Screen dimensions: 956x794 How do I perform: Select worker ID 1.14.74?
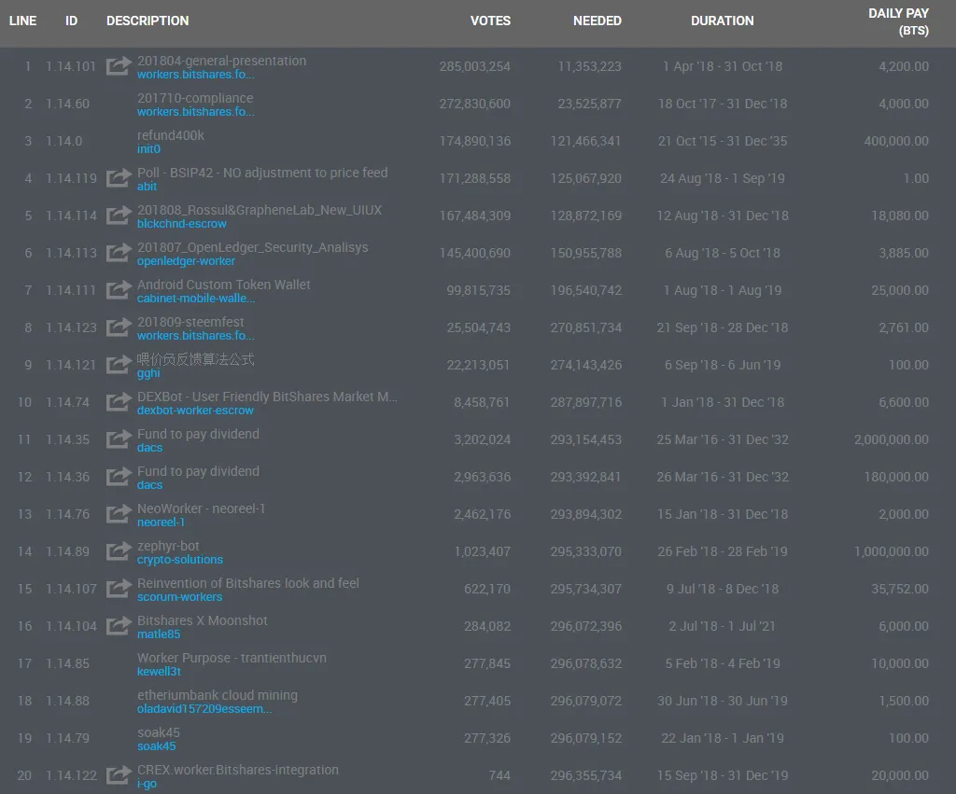click(x=67, y=402)
